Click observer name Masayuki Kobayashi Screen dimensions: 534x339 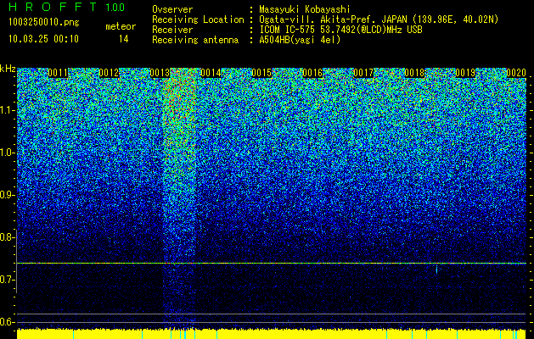(305, 9)
